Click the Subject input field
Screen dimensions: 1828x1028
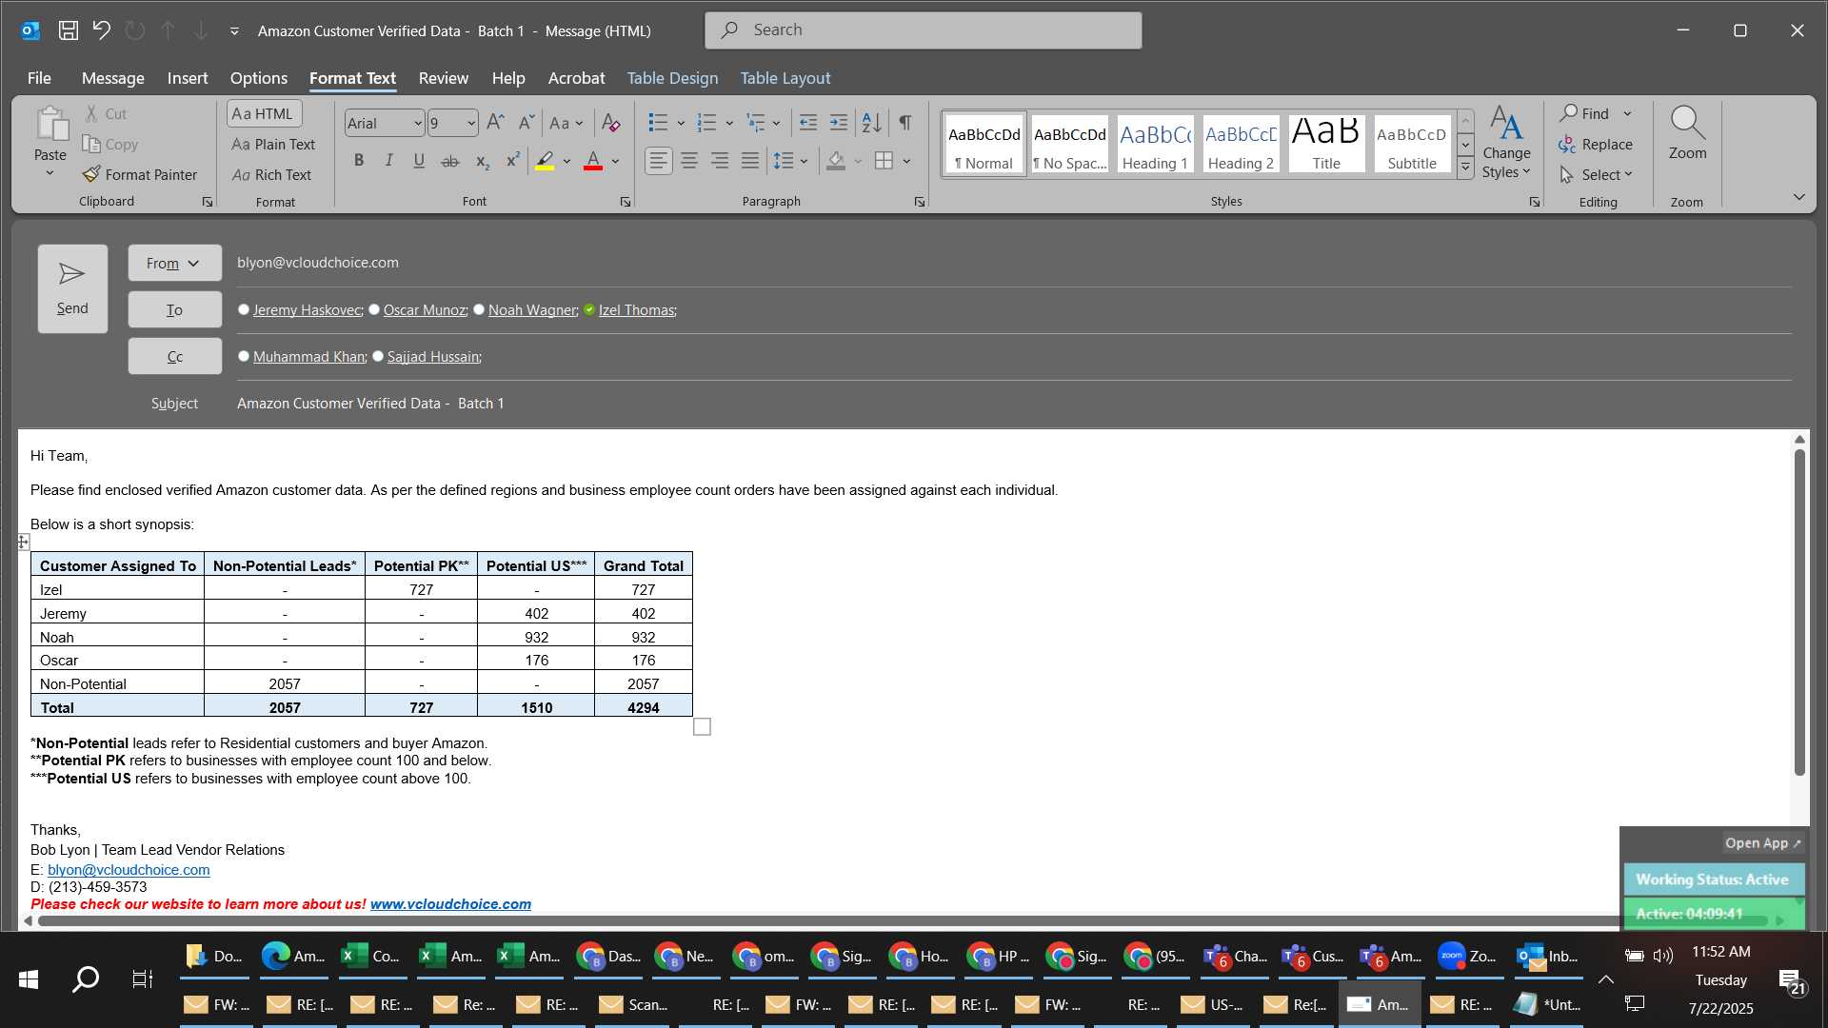1013,404
